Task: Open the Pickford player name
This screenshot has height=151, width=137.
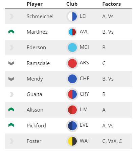Action: (36, 126)
